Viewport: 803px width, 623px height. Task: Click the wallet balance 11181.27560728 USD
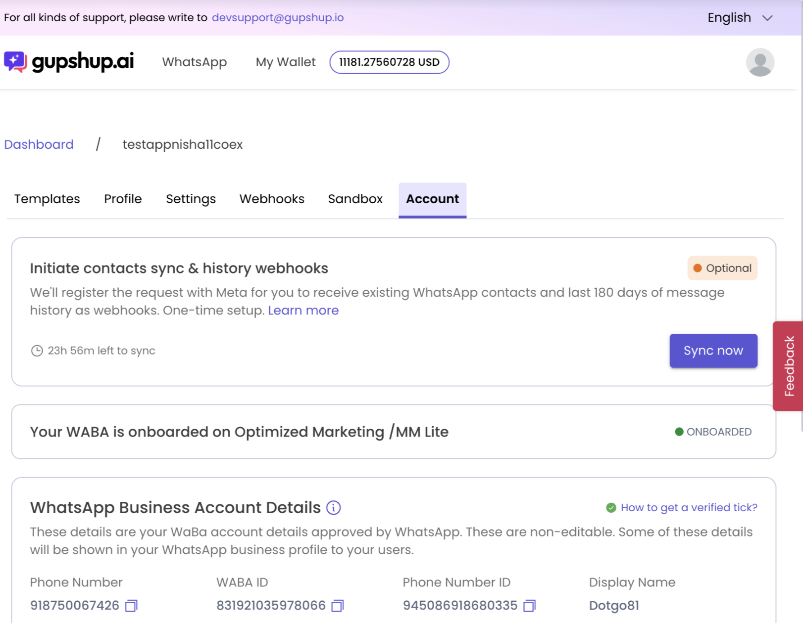pyautogui.click(x=390, y=62)
